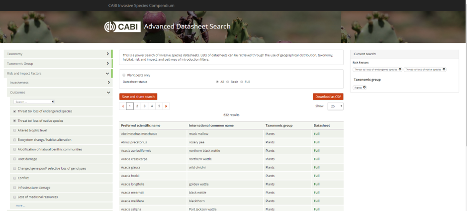Jump to results page 3

144,106
